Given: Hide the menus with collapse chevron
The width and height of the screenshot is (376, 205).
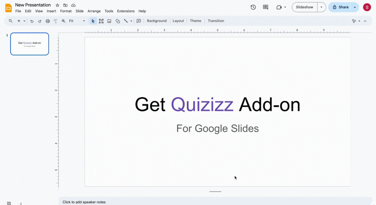Looking at the screenshot, I should (365, 21).
